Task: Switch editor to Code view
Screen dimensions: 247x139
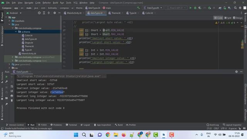Action: click(218, 18)
